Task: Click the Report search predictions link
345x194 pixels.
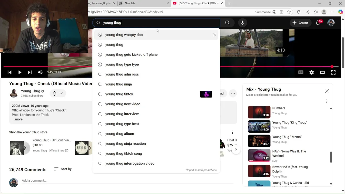Action: 201,170
